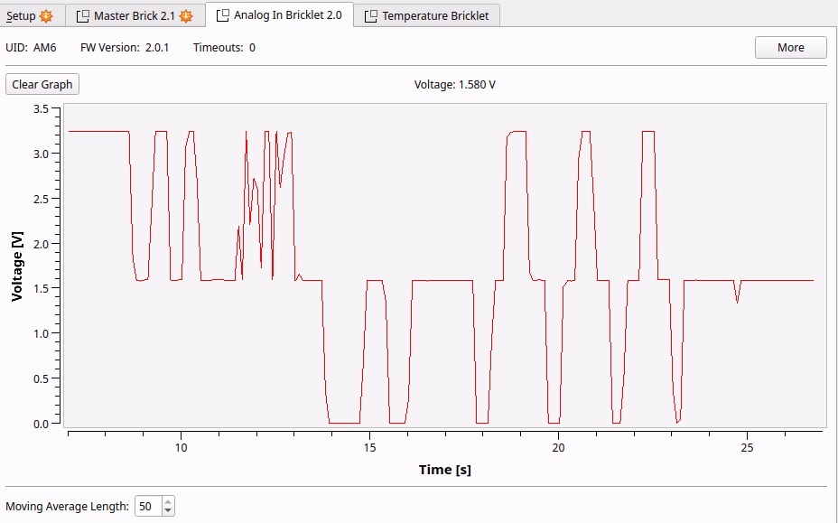Screen dimensions: 838x523
Task: Open the Master Brick 2.1 tab
Action: [135, 16]
